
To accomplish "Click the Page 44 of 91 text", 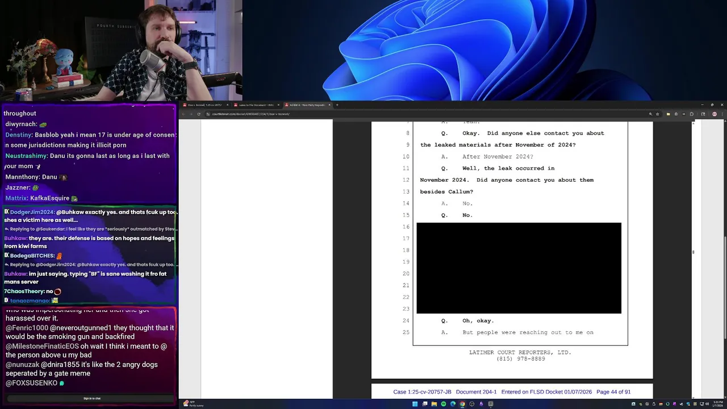I will coord(613,392).
